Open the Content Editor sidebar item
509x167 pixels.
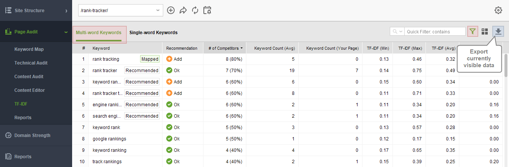coord(30,90)
